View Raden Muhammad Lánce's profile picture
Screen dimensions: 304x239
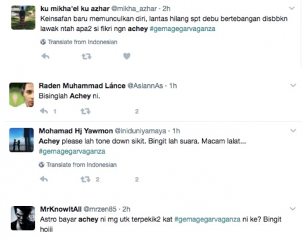click(22, 95)
